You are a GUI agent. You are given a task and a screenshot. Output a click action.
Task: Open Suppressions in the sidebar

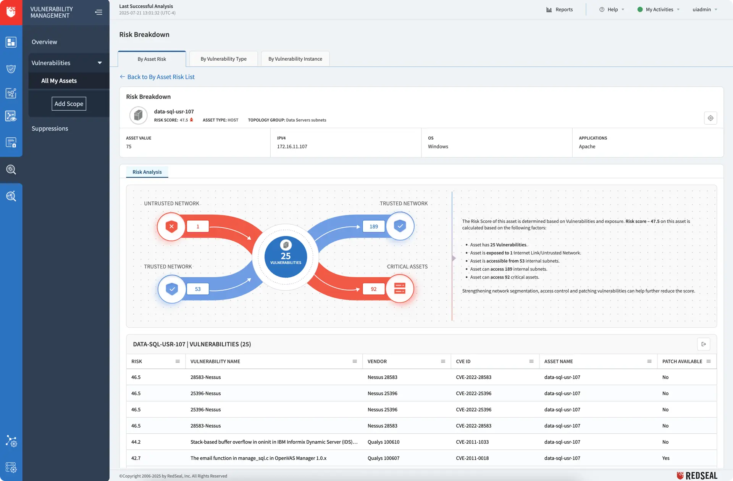50,129
